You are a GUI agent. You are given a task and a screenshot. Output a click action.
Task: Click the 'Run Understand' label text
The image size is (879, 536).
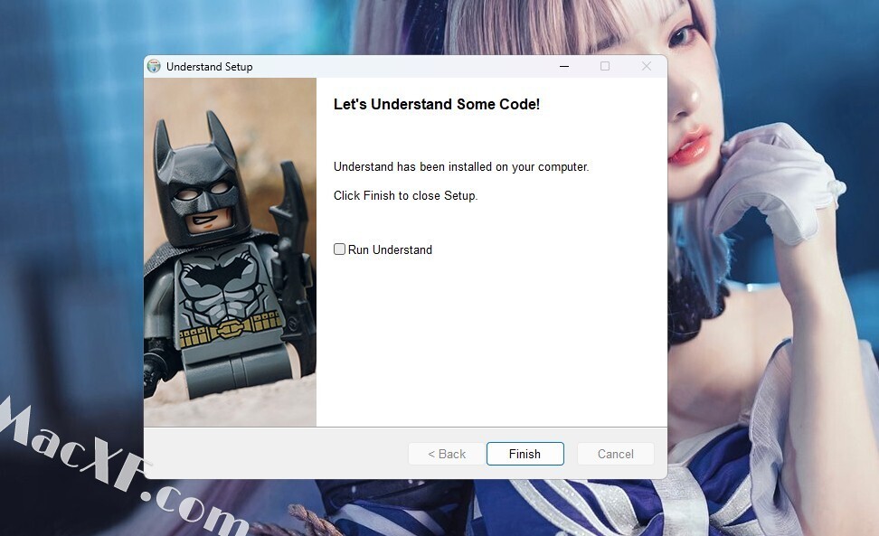tap(390, 249)
